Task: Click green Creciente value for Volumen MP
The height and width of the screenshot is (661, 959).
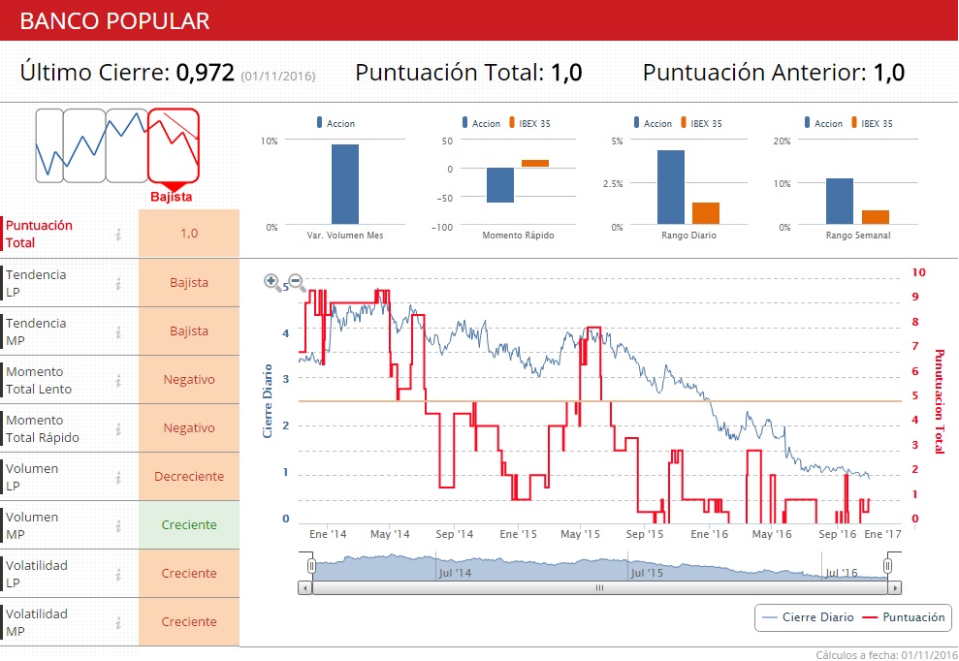Action: pyautogui.click(x=189, y=524)
